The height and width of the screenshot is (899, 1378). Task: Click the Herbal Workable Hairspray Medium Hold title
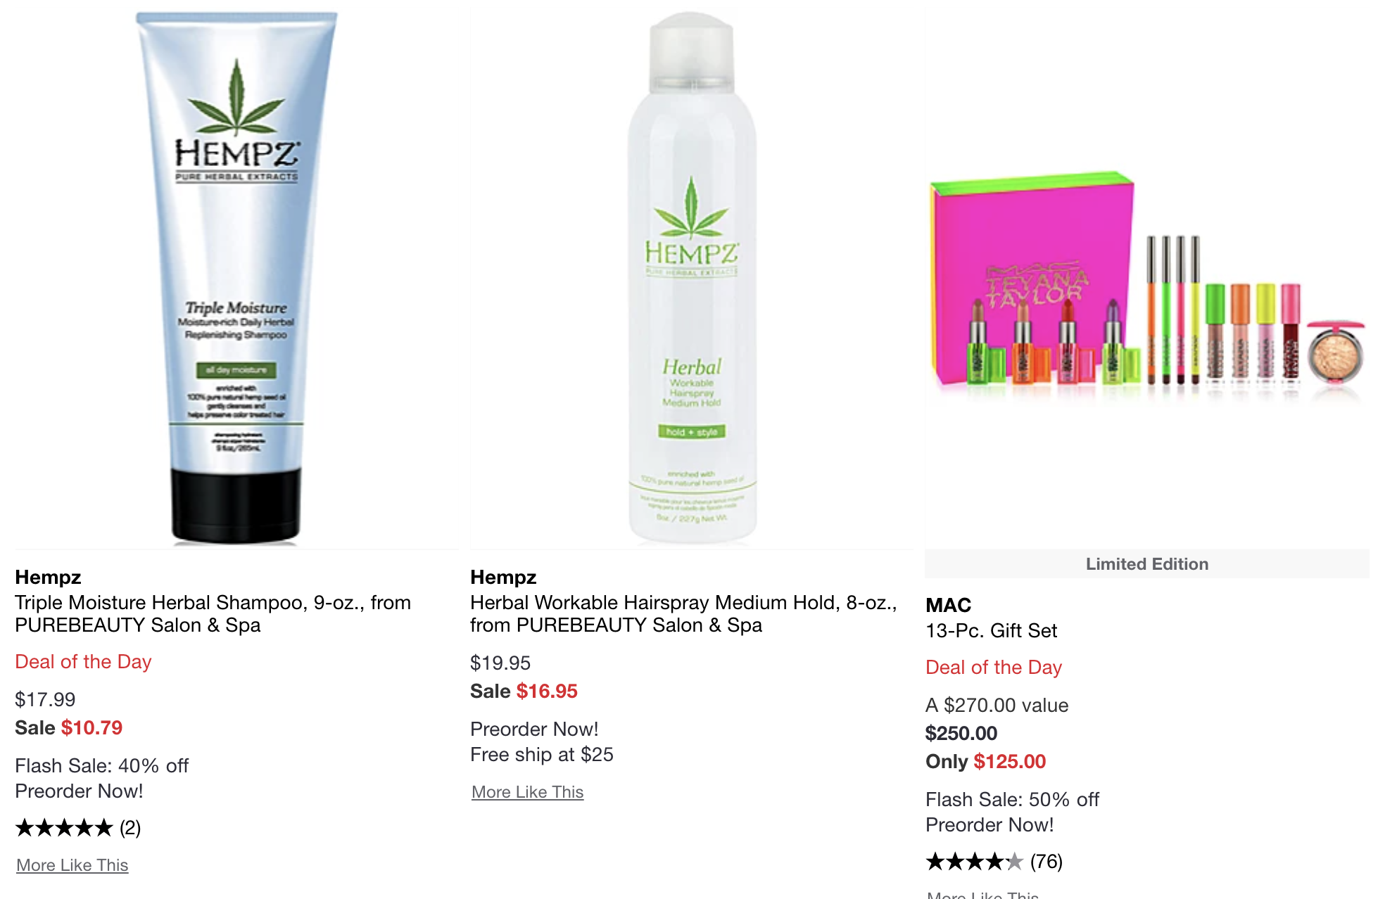click(x=683, y=613)
